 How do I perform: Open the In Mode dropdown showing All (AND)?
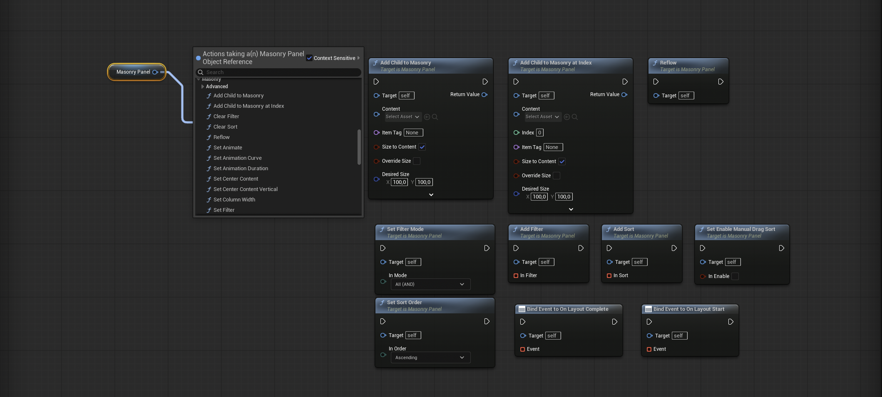point(430,284)
